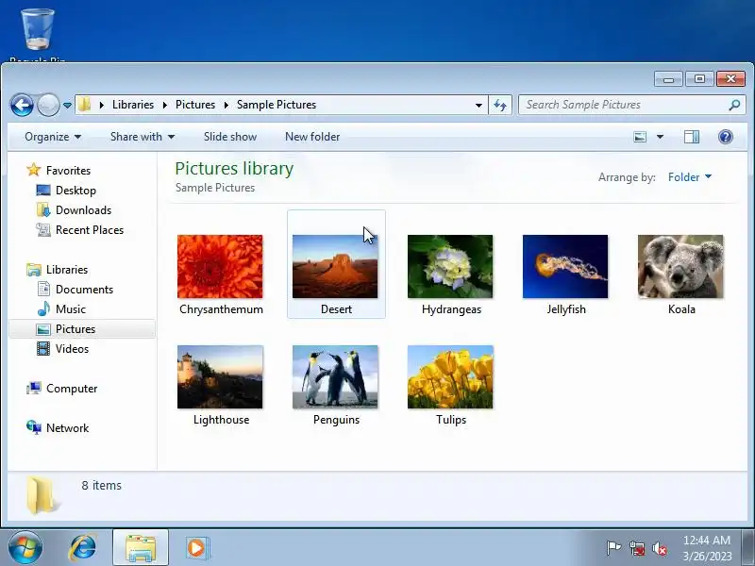Select Favorites in the navigation pane
The width and height of the screenshot is (755, 566).
point(68,171)
